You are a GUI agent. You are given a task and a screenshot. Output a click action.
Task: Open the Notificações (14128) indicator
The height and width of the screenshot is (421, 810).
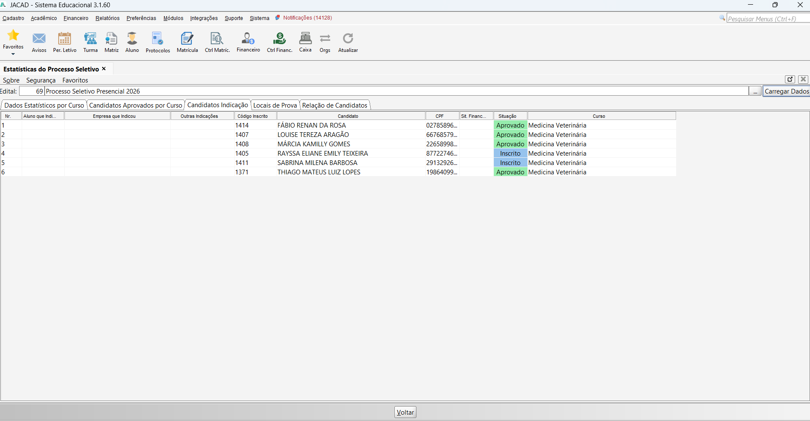coord(304,18)
